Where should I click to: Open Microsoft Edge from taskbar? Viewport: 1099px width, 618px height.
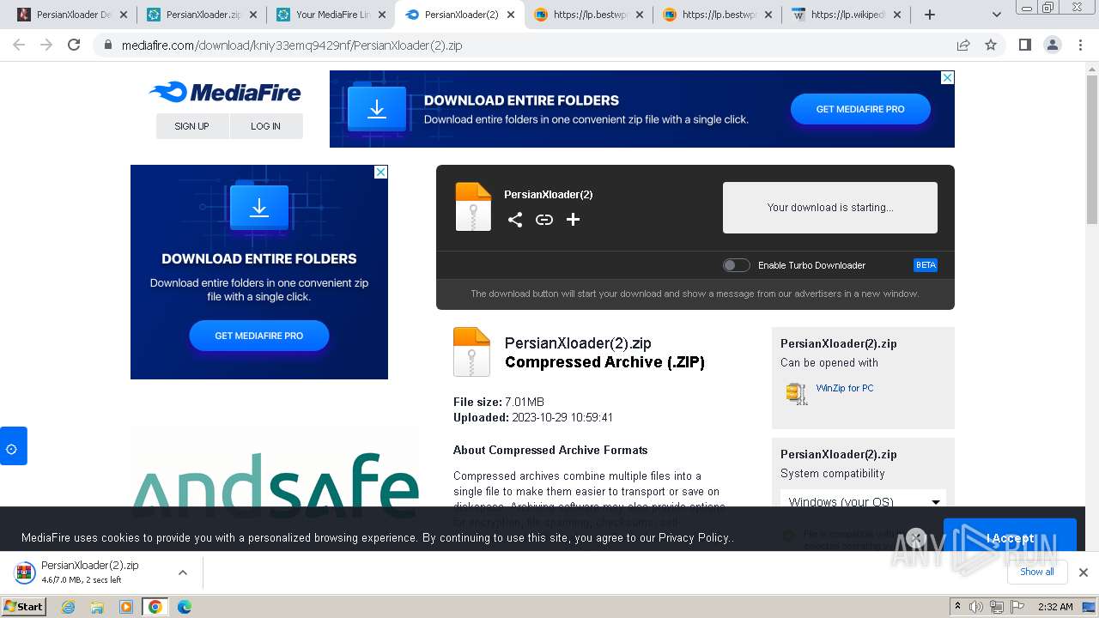(x=185, y=607)
